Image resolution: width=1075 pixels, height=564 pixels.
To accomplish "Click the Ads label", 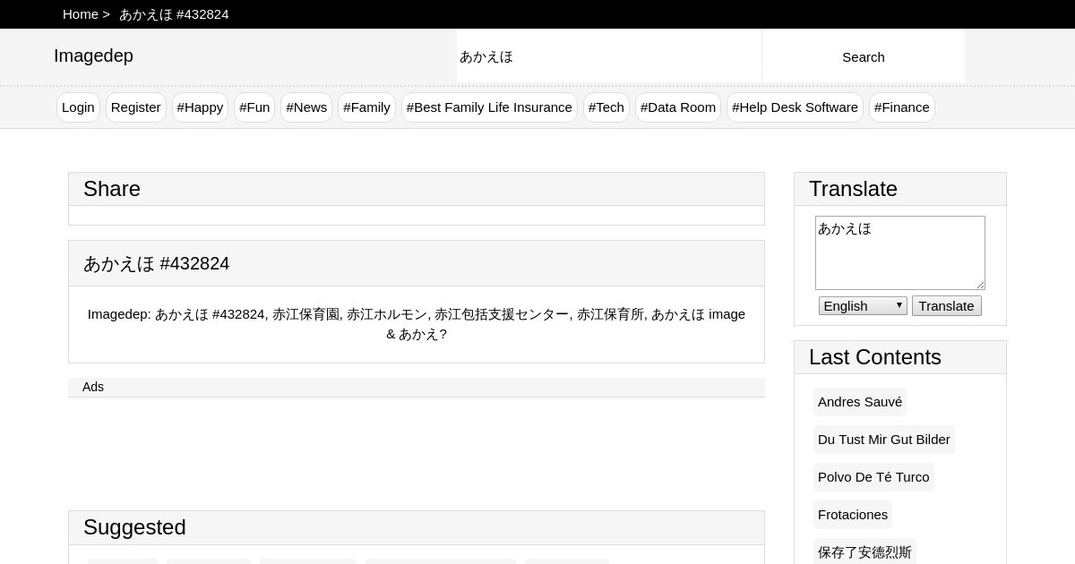I will click(93, 387).
